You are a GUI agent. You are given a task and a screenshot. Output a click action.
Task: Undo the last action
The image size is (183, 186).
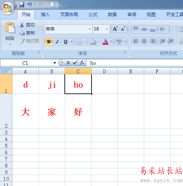30,5
